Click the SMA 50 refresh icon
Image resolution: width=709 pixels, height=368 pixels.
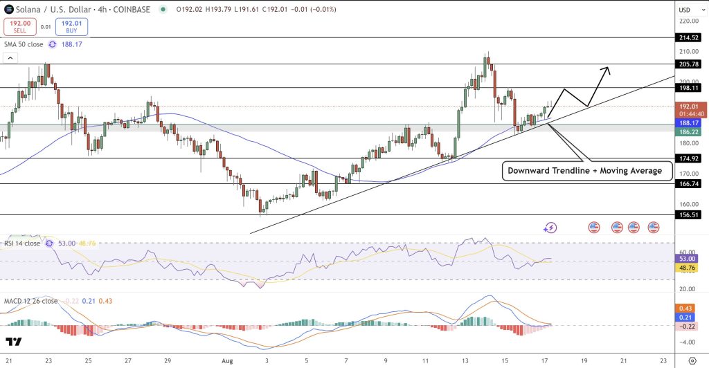53,44
